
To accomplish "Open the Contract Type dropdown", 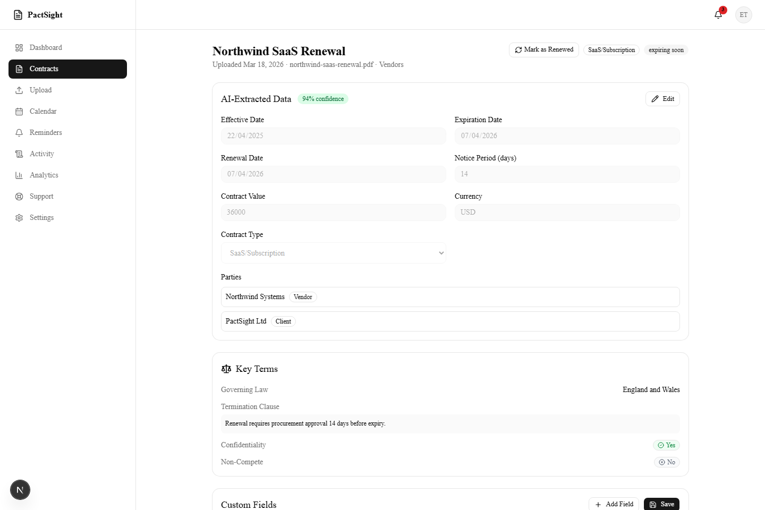I will [333, 253].
